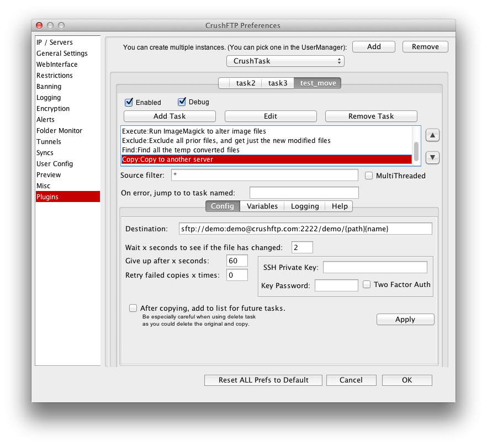Select Plugins in the sidebar
This screenshot has height=446, width=487.
click(68, 197)
